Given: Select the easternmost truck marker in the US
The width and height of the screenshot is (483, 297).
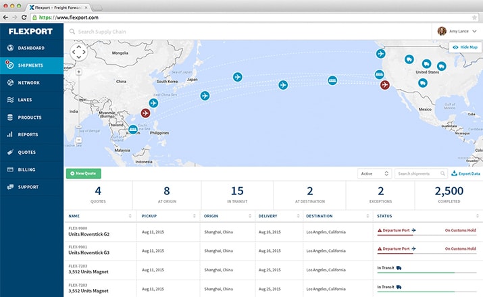Looking at the screenshot, I should pos(441,66).
